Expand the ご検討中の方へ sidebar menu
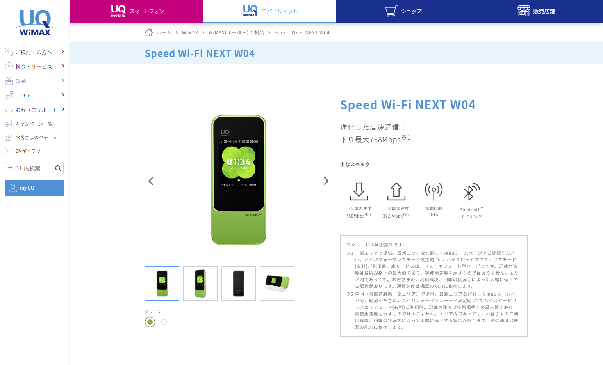 [x=34, y=52]
